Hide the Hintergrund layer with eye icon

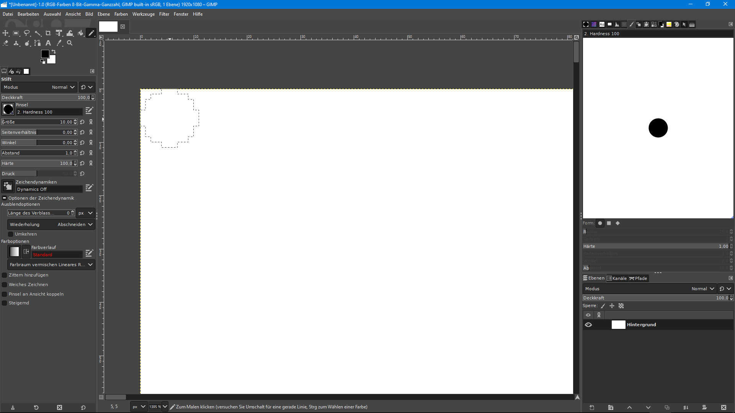588,325
